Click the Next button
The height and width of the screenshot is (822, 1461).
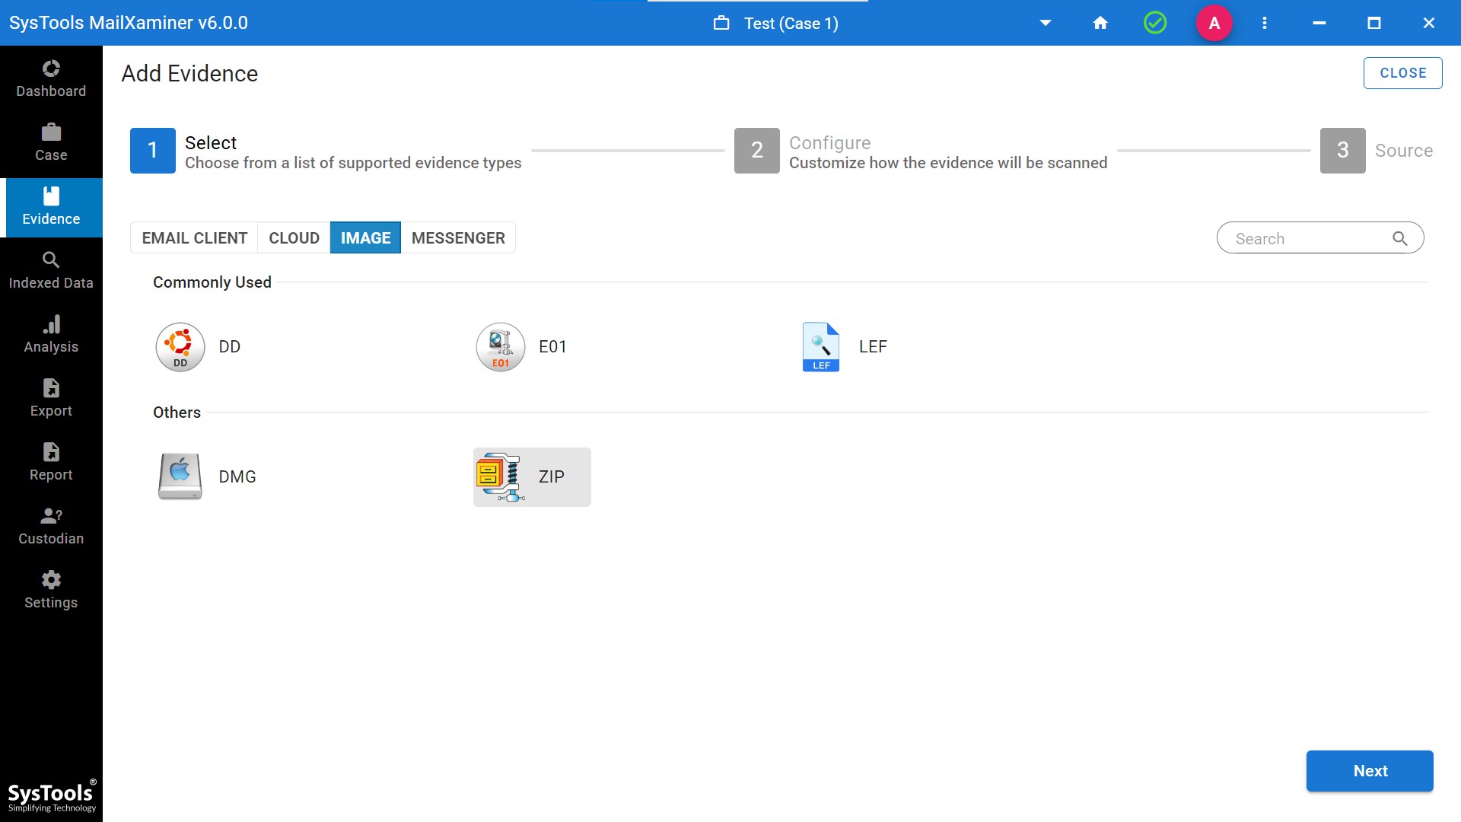[1369, 771]
